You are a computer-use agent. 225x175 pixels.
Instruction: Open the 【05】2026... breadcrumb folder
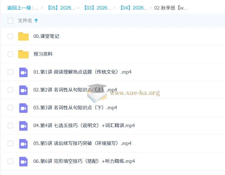tap(61, 8)
